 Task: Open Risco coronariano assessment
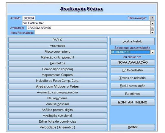coord(58,52)
